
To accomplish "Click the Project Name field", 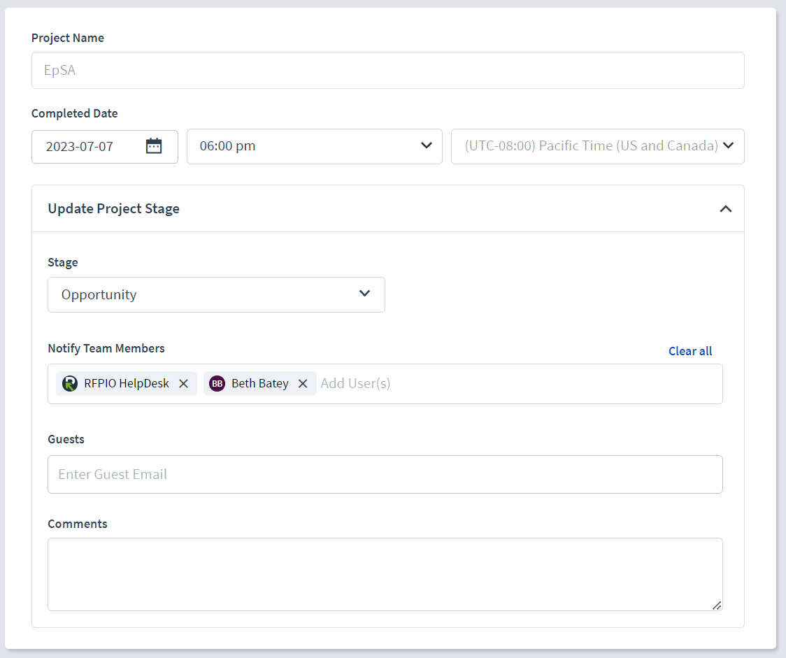I will click(387, 70).
